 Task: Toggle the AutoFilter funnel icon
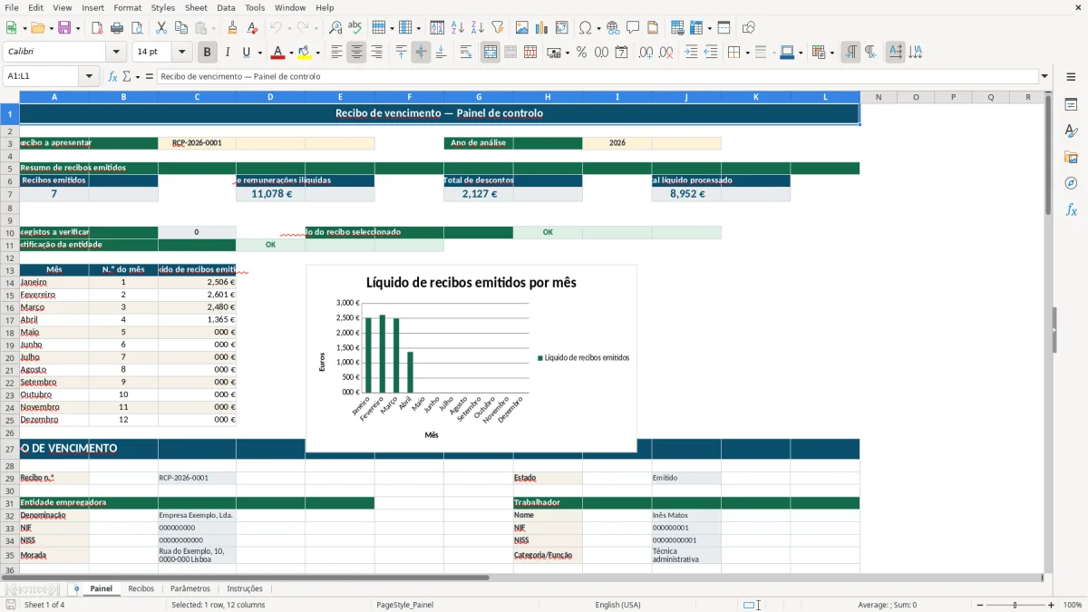(x=498, y=28)
